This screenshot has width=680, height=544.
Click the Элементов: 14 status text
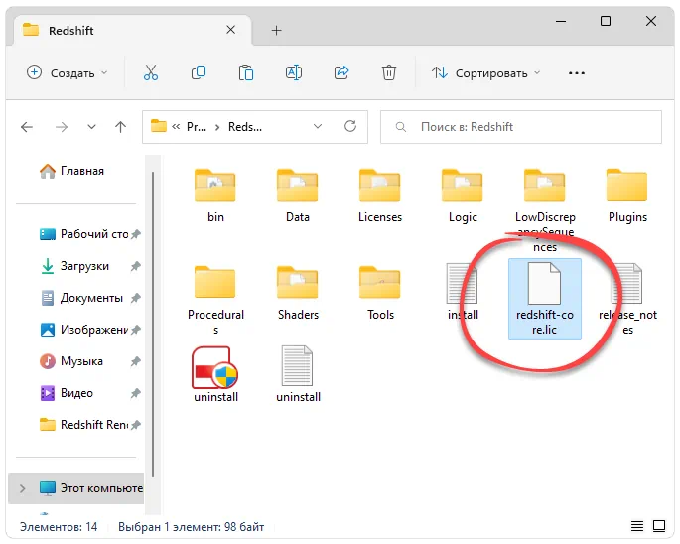click(x=59, y=527)
